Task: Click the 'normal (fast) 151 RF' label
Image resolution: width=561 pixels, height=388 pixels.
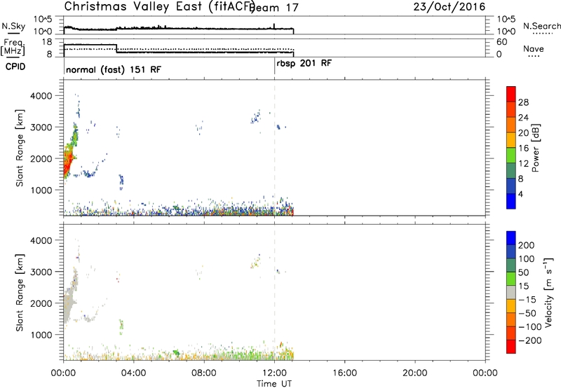Action: [114, 69]
